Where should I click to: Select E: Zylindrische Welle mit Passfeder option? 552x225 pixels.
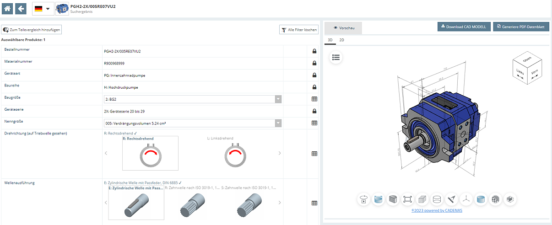[x=136, y=202]
